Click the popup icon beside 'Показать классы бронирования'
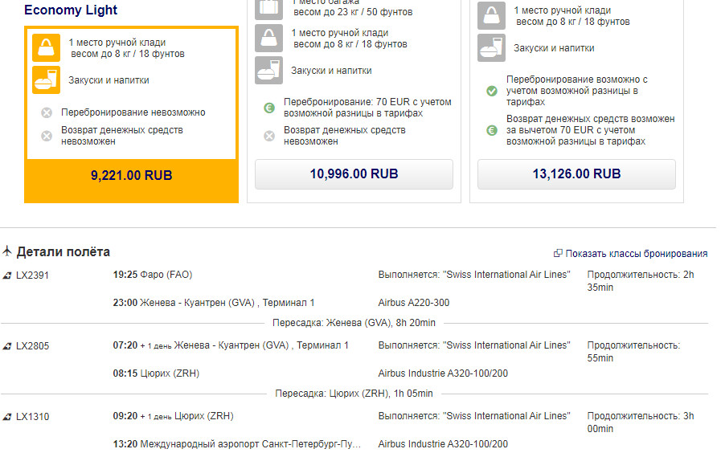 (558, 253)
